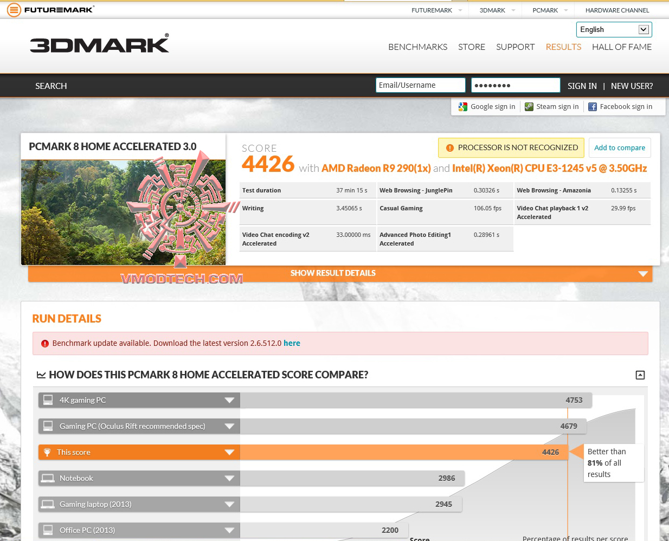
Task: Expand the FUTUREMARK top menu arrow
Action: tap(460, 10)
